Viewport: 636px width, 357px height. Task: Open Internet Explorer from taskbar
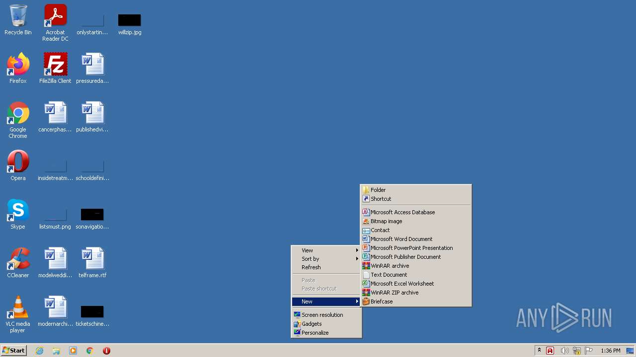click(x=40, y=351)
